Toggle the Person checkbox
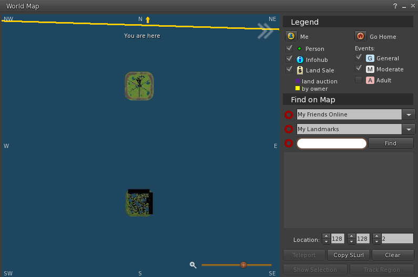The width and height of the screenshot is (418, 277). [289, 48]
